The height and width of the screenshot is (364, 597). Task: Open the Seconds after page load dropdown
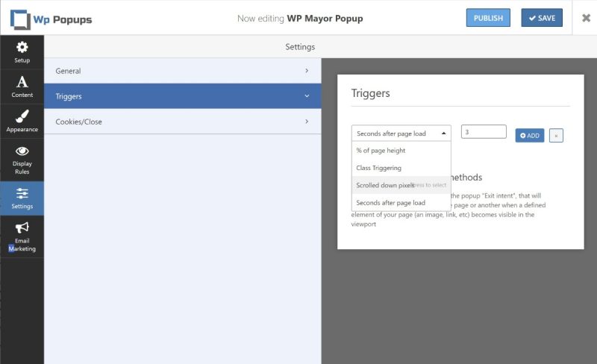[401, 134]
